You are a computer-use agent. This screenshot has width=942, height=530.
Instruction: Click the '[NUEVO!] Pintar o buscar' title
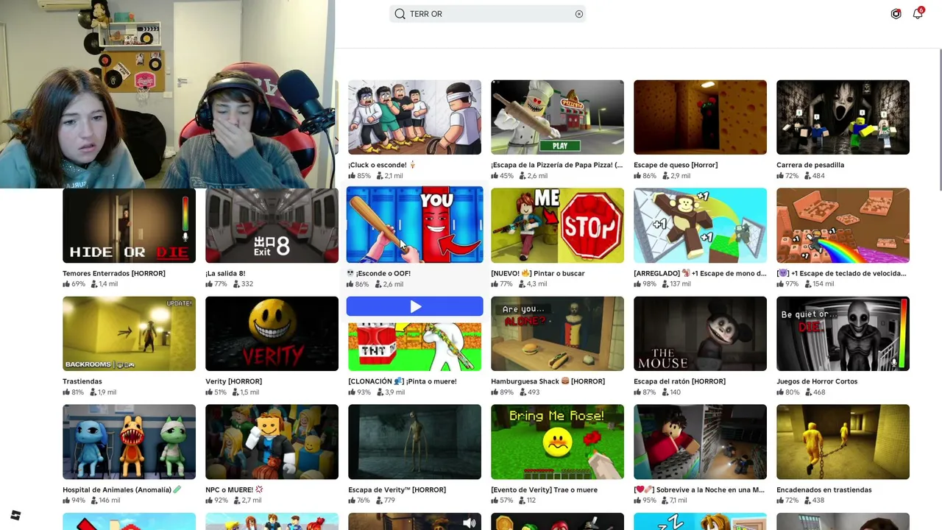[x=538, y=273]
